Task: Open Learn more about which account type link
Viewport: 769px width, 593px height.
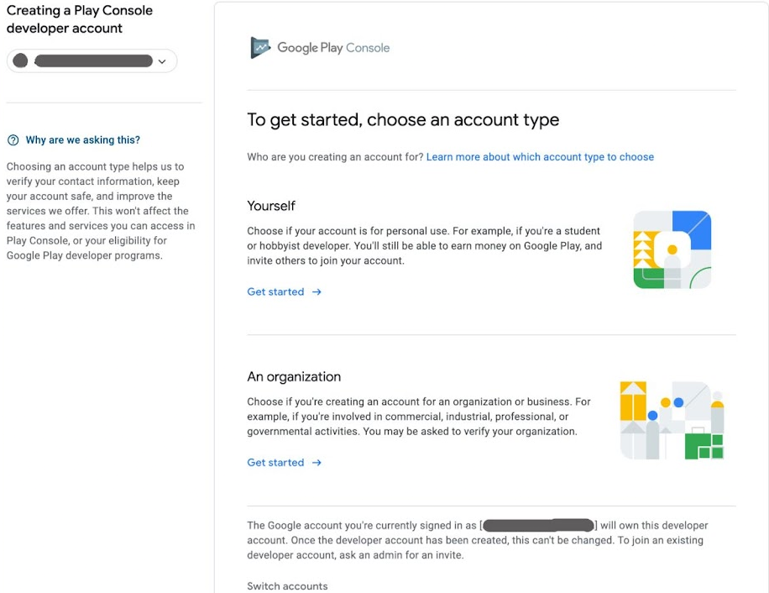Action: coord(540,157)
